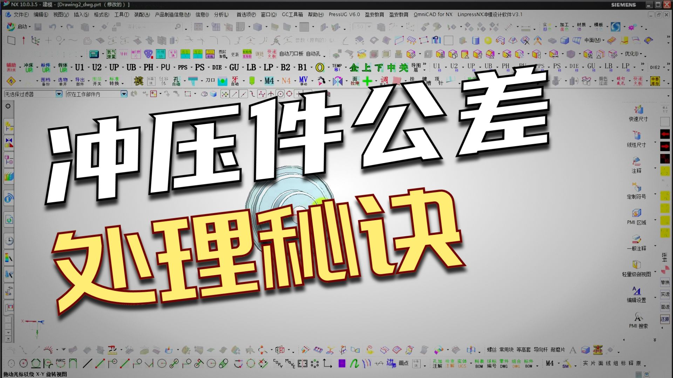Click the 螺丝 screw button in bottom toolbar
Viewport: 673px width, 378px height.
click(x=491, y=350)
